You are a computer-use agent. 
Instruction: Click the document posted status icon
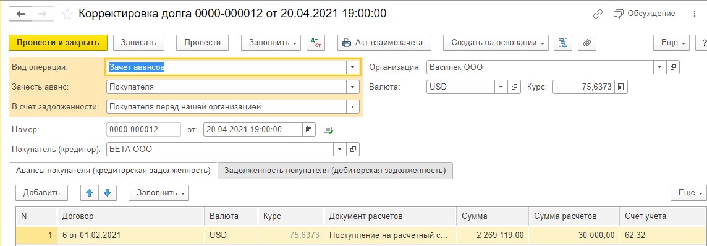329,130
